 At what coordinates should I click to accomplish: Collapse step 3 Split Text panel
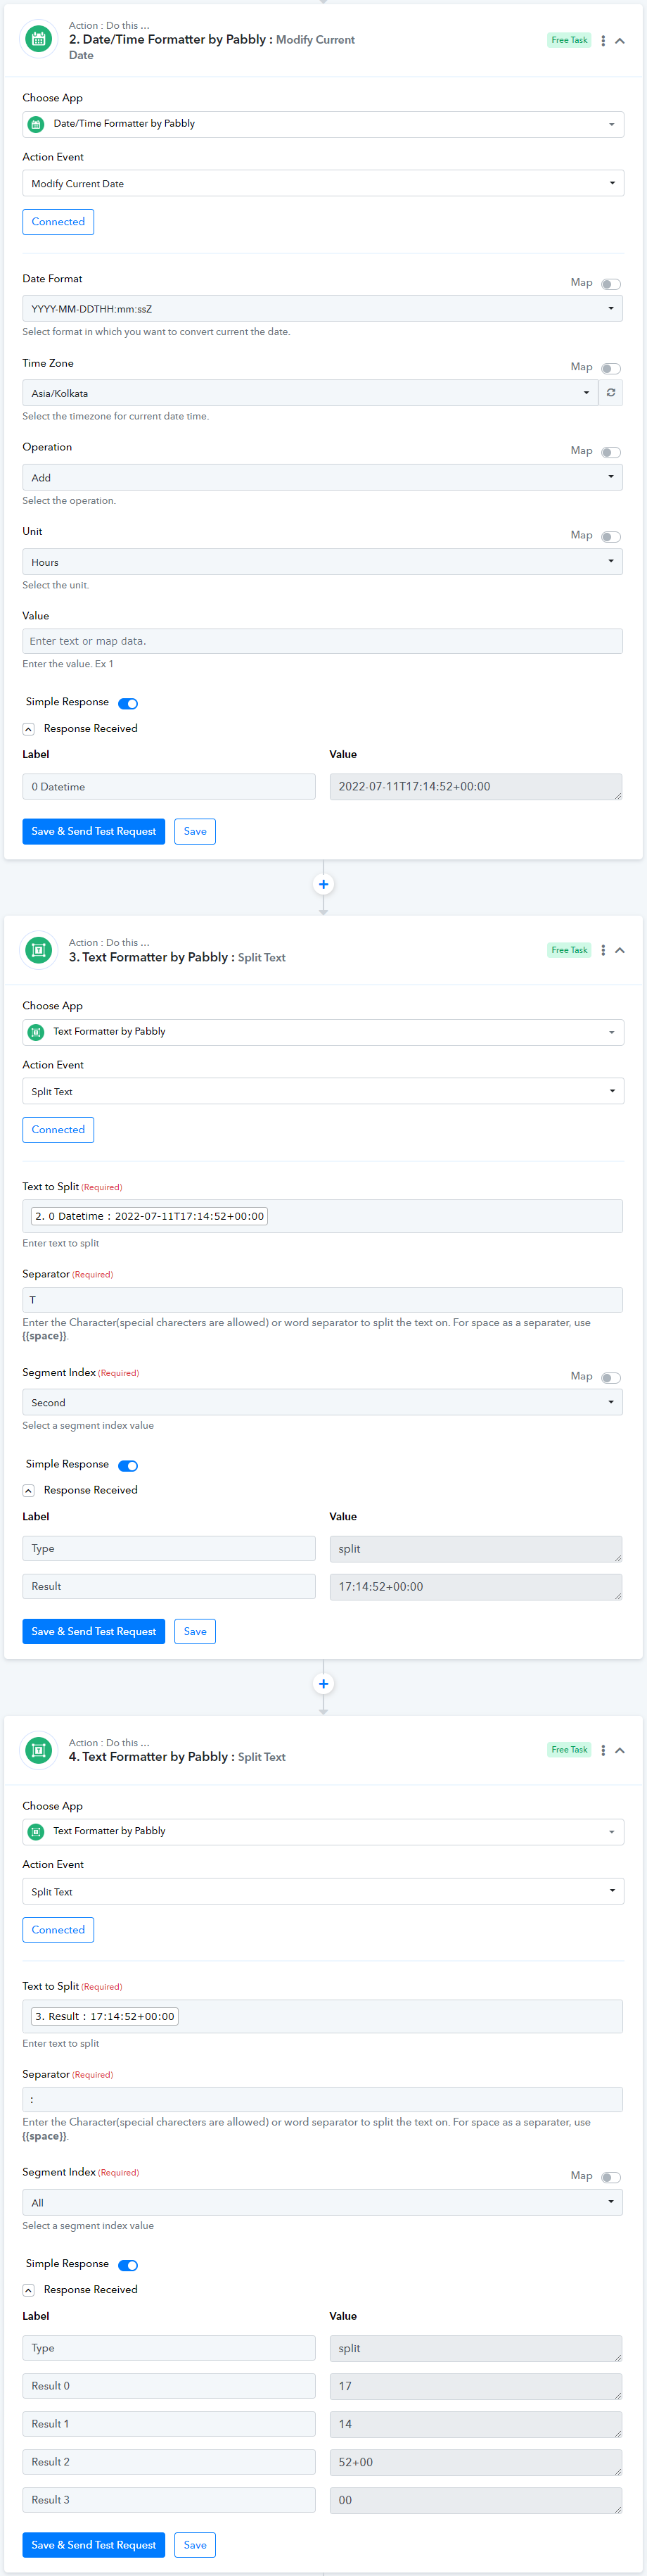tap(620, 950)
